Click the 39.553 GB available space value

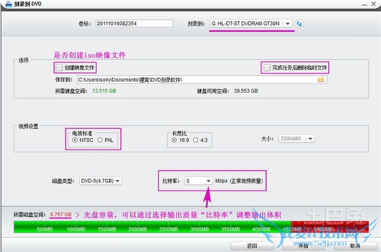pyautogui.click(x=246, y=91)
